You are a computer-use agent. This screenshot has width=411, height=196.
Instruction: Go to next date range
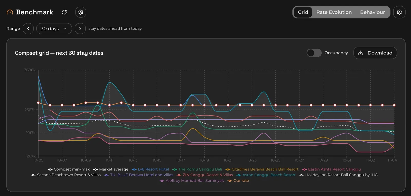tap(80, 28)
